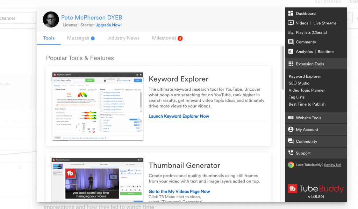The height and width of the screenshot is (209, 358).
Task: Click the Community chat icon
Action: click(291, 141)
